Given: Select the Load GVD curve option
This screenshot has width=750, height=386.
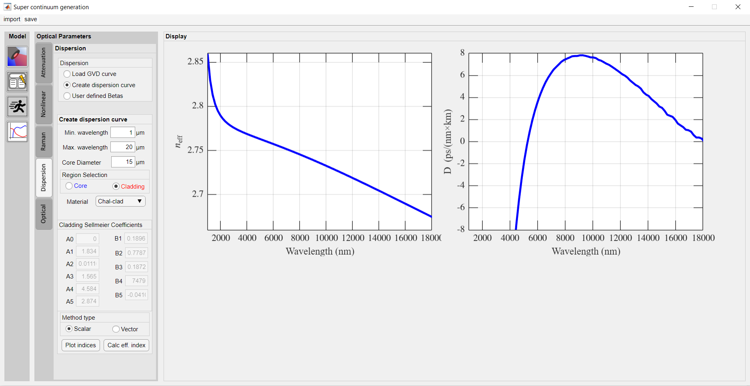Looking at the screenshot, I should pos(67,74).
